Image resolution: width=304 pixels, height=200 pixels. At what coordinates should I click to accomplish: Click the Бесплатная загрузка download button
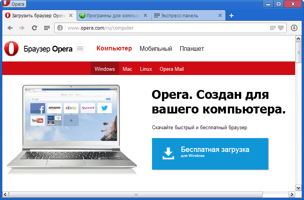(210, 154)
